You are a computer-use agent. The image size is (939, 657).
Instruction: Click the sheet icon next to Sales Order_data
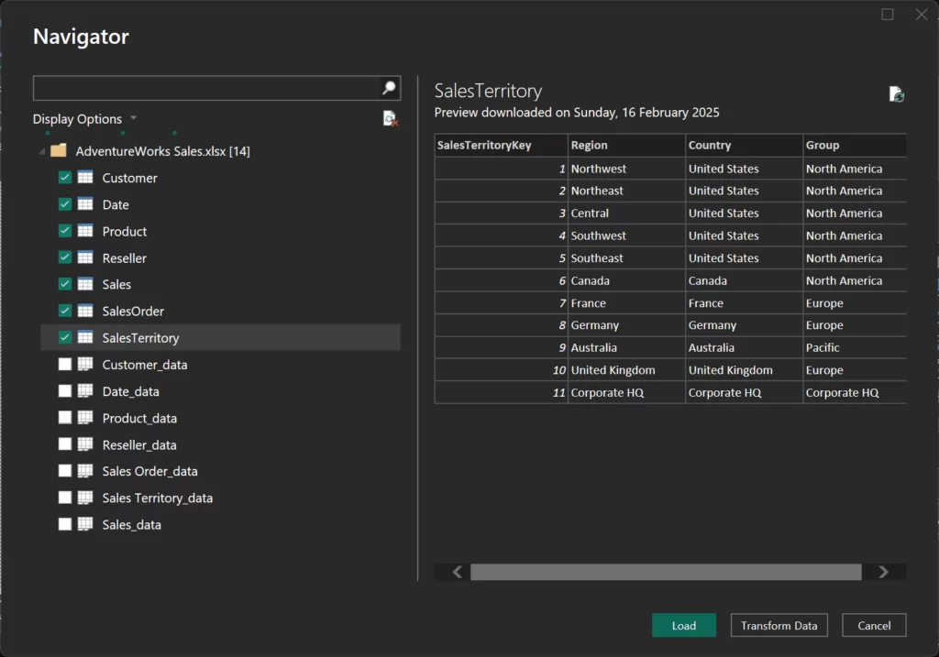click(85, 471)
